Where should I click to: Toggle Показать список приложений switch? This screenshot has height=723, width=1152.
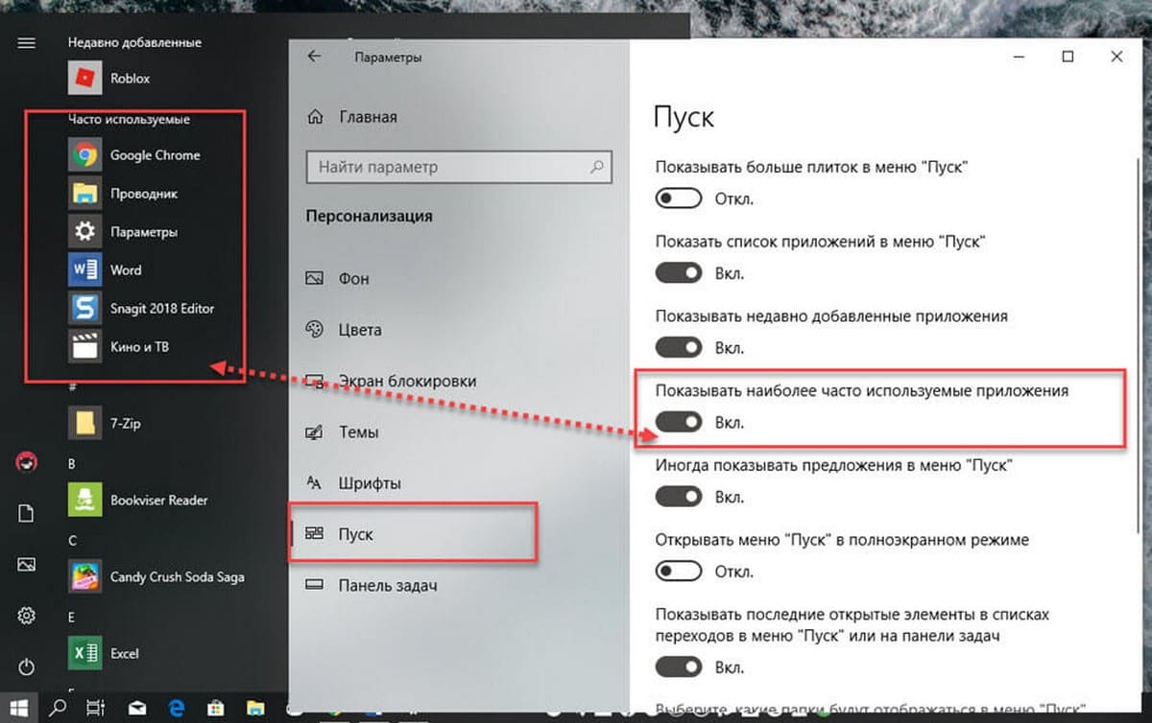pos(680,273)
